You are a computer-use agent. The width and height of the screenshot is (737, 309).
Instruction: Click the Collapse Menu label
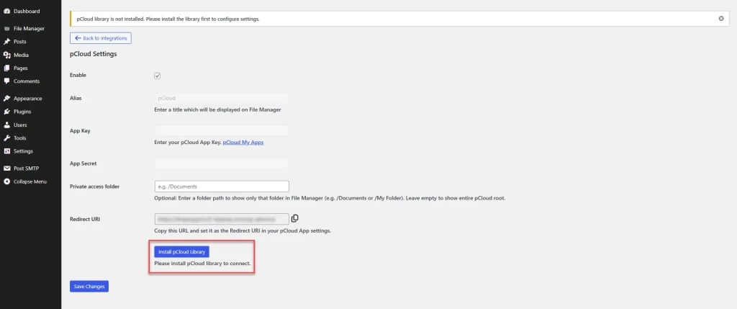(30, 182)
